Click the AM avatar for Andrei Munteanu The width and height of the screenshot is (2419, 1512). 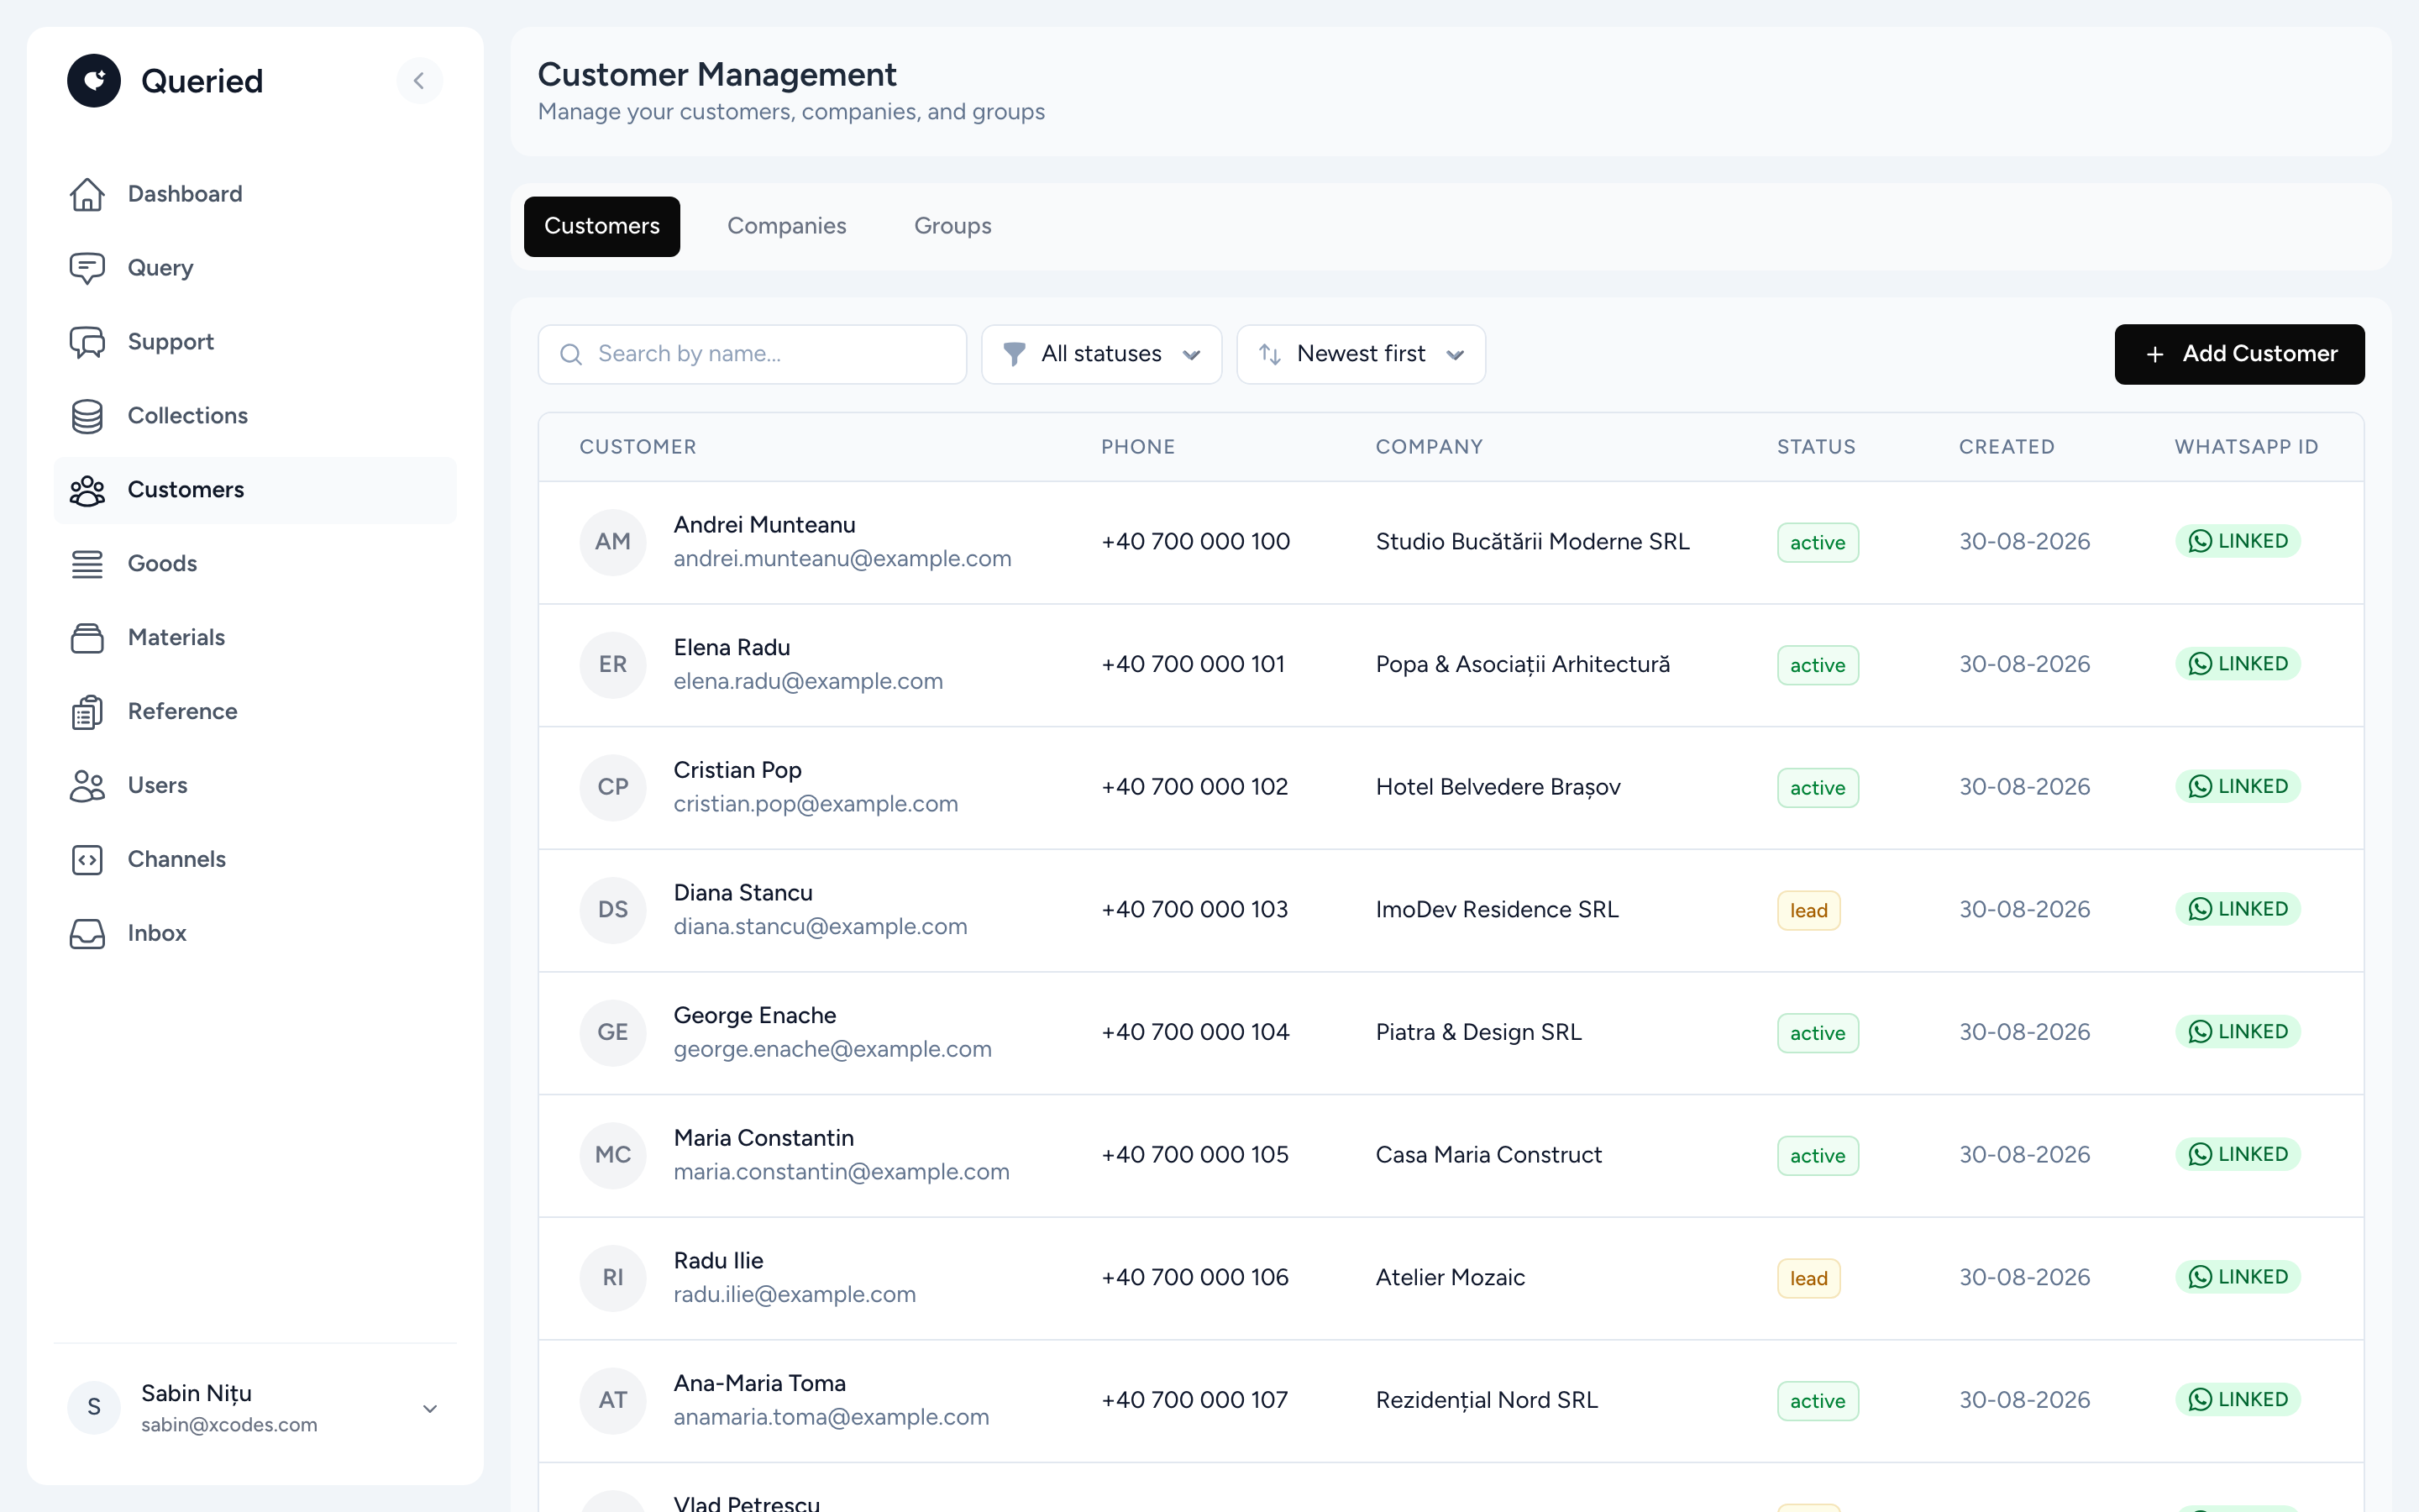point(613,542)
